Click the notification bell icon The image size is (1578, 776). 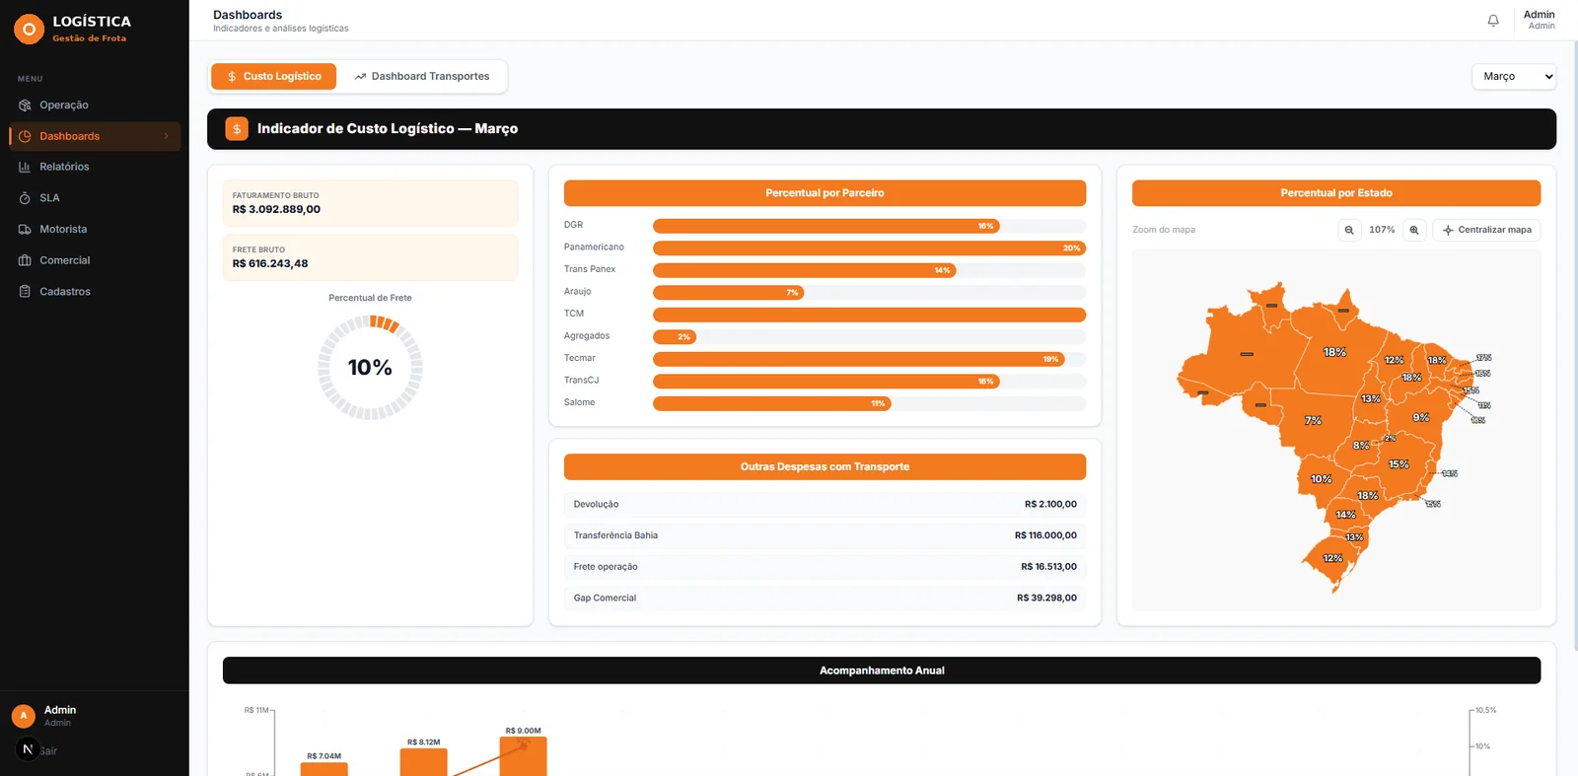(x=1493, y=21)
